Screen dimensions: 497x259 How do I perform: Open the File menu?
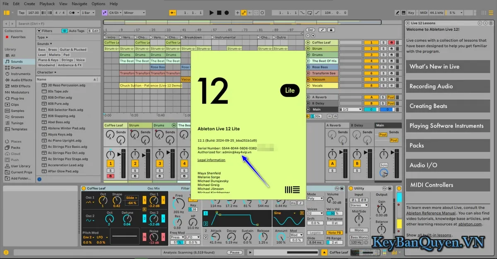point(5,4)
